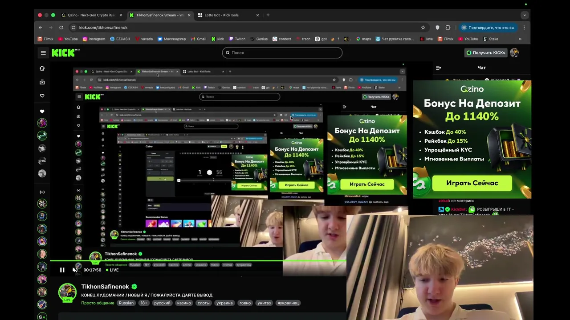Open the vavada bookmark

pos(143,39)
